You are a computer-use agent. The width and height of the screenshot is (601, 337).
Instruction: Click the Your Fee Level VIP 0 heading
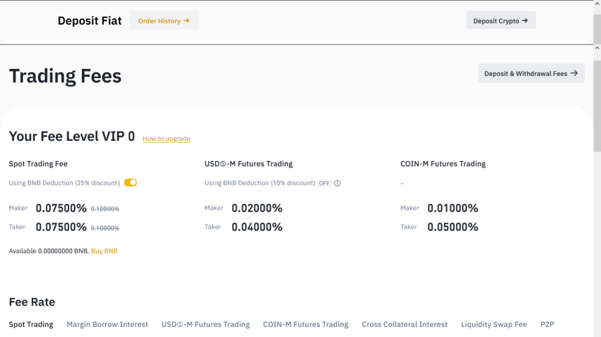72,136
